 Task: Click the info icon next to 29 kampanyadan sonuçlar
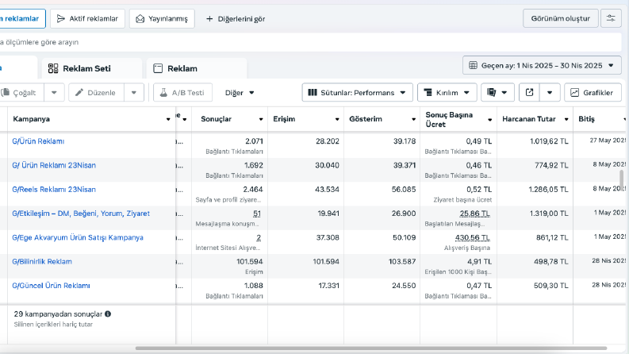click(x=108, y=314)
